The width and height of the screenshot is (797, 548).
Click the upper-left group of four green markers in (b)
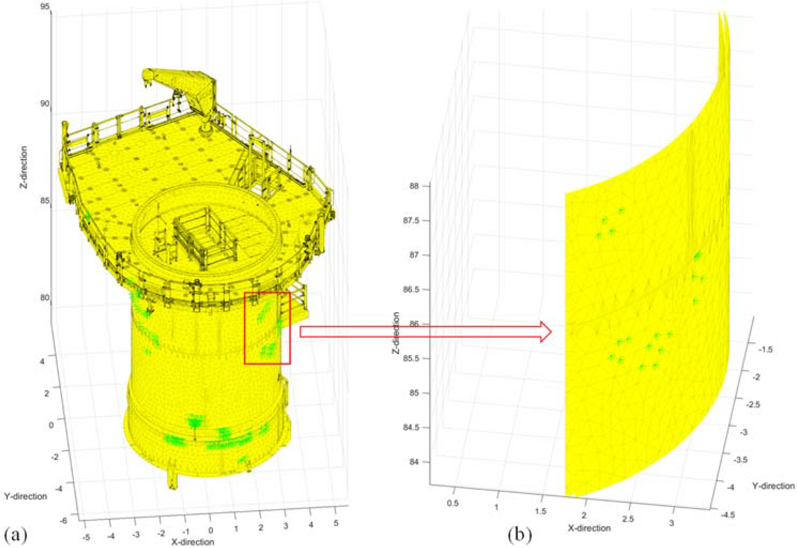(610, 223)
